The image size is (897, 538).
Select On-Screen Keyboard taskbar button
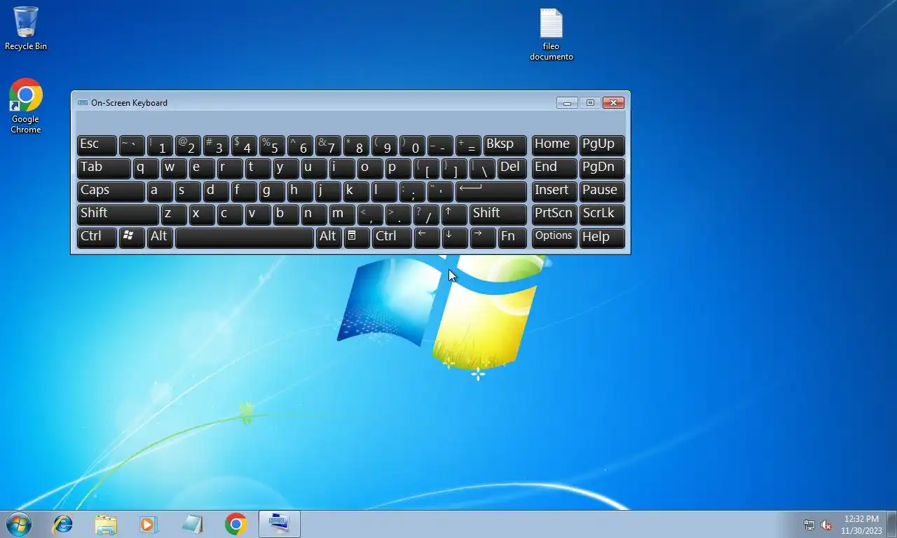click(280, 524)
